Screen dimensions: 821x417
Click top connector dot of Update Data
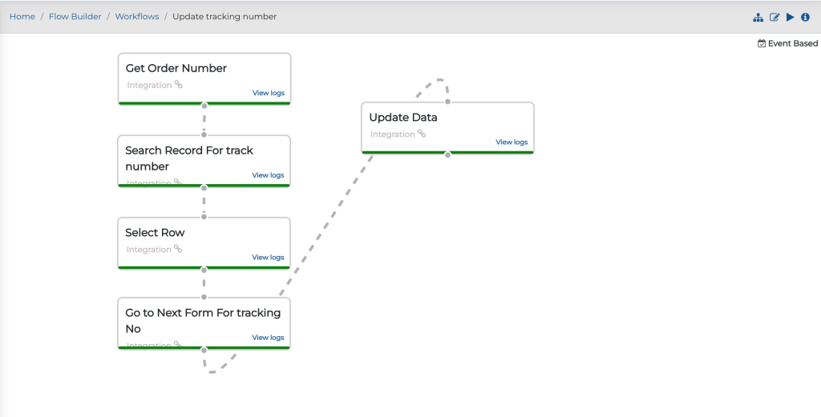pos(447,102)
